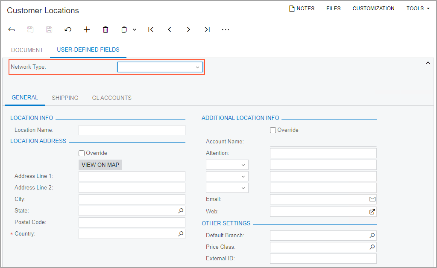Click the undo/cancel toolbar icon
Image resolution: width=437 pixels, height=268 pixels.
(x=68, y=29)
